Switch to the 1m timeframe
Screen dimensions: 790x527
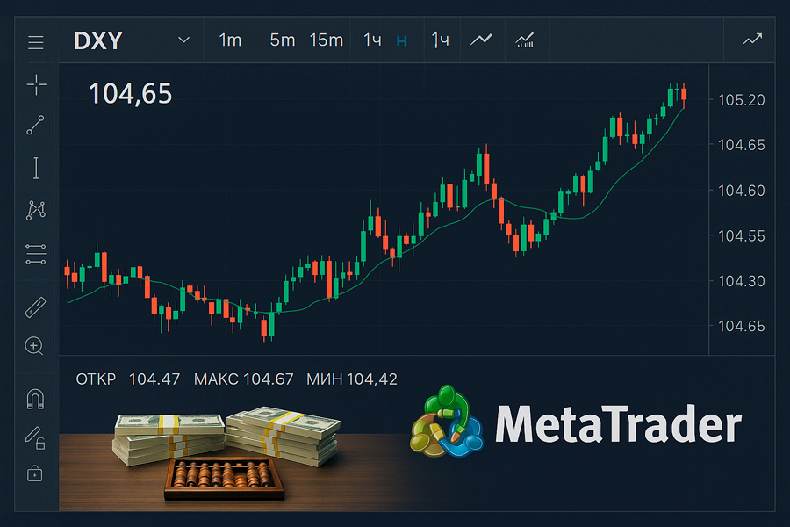230,40
